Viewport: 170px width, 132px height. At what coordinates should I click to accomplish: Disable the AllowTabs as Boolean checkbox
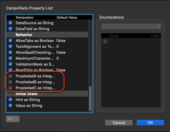pos(10,40)
